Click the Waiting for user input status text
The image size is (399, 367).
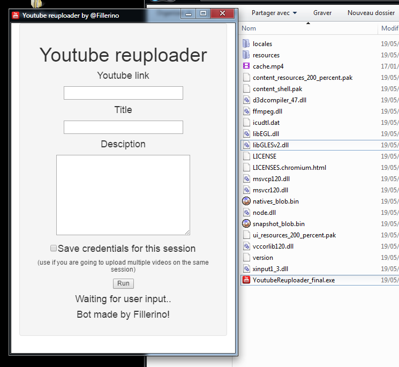(x=123, y=298)
